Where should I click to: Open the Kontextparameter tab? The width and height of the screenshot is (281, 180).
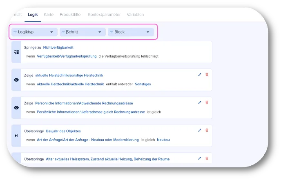(104, 15)
